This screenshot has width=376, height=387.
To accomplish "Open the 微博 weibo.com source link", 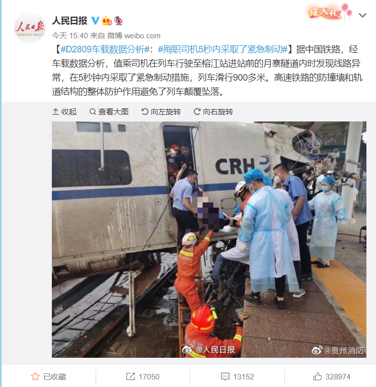I will click(x=134, y=36).
